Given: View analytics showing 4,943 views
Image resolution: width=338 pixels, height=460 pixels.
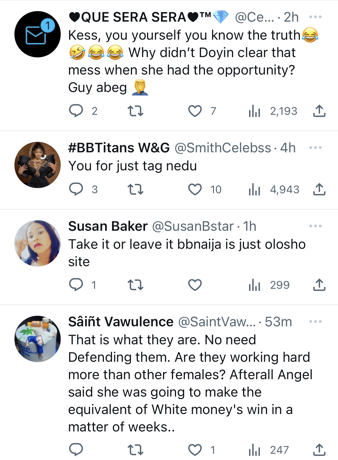Looking at the screenshot, I should (274, 189).
